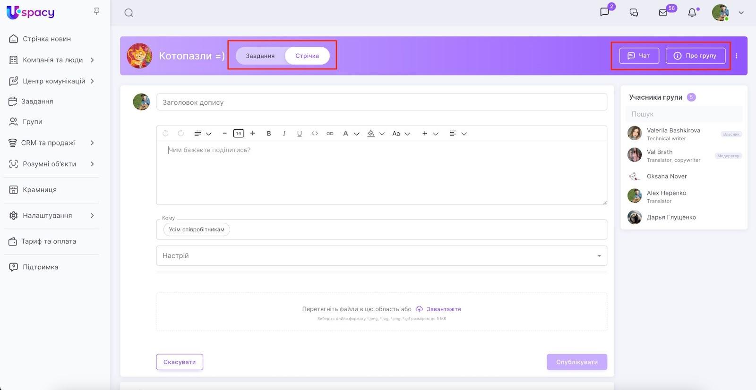The image size is (756, 390).
Task: Select member Alex Hepenko
Action: [684, 196]
